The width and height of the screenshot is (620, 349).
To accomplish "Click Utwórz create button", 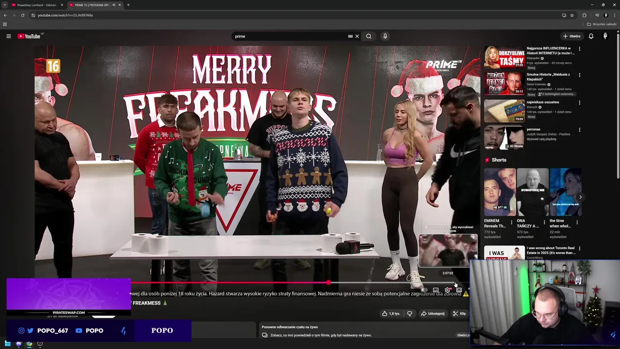I will pos(572,36).
